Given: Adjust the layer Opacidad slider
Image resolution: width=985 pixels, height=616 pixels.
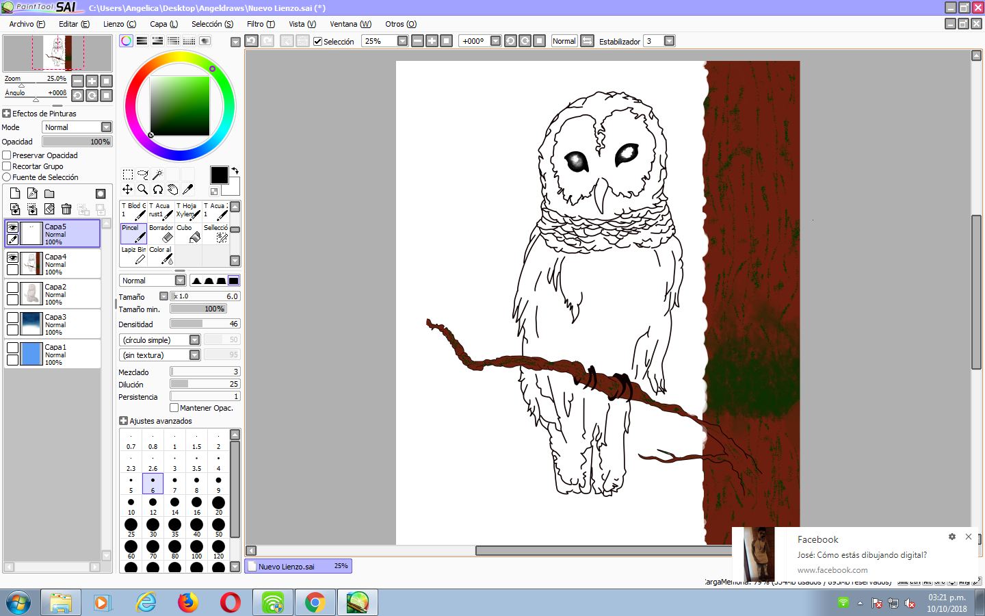Looking at the screenshot, I should point(77,142).
